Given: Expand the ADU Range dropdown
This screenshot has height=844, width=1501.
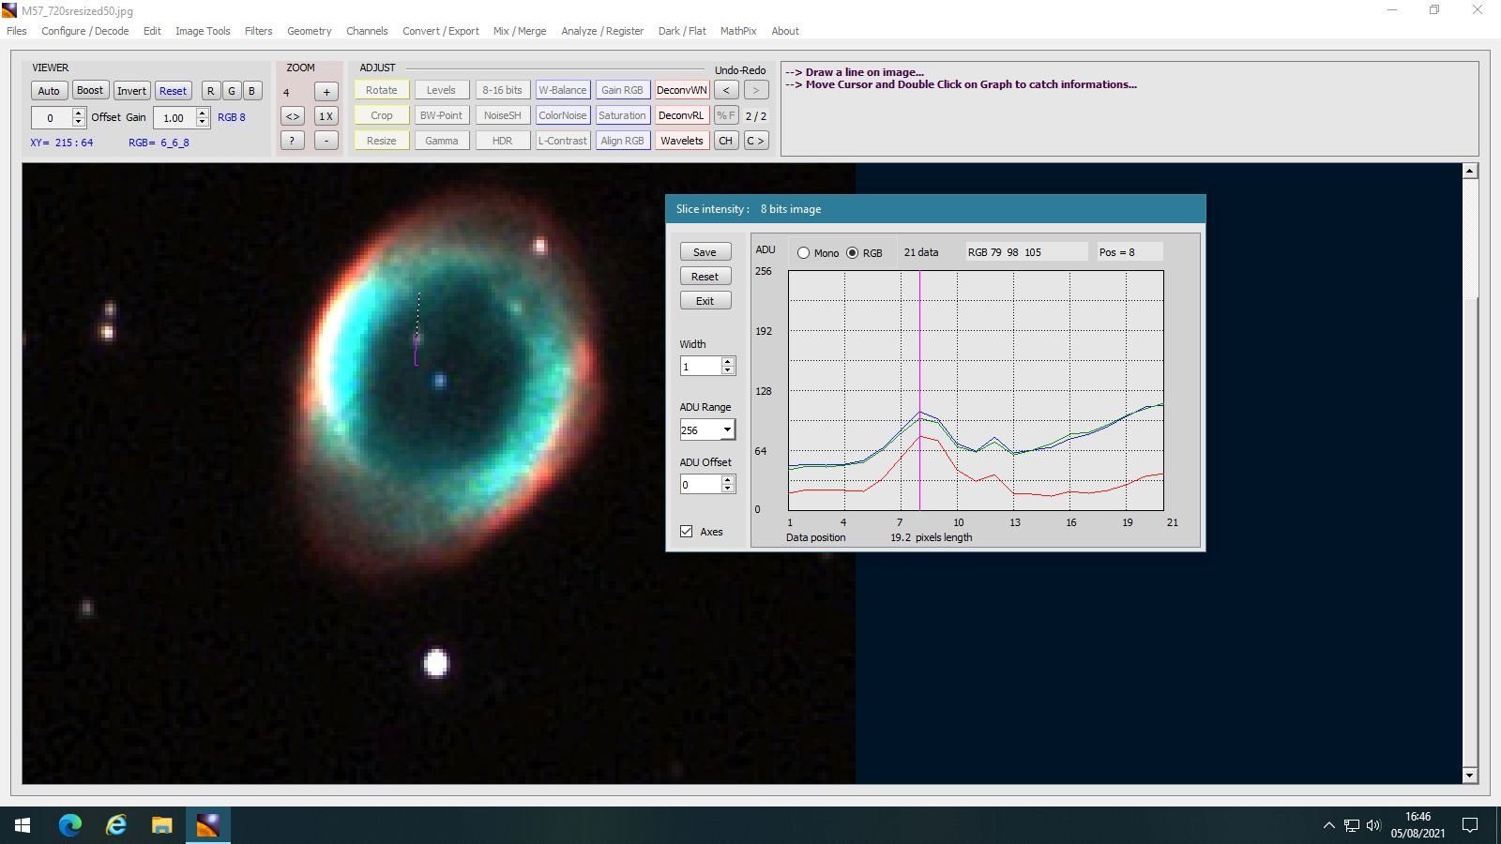Looking at the screenshot, I should [727, 430].
